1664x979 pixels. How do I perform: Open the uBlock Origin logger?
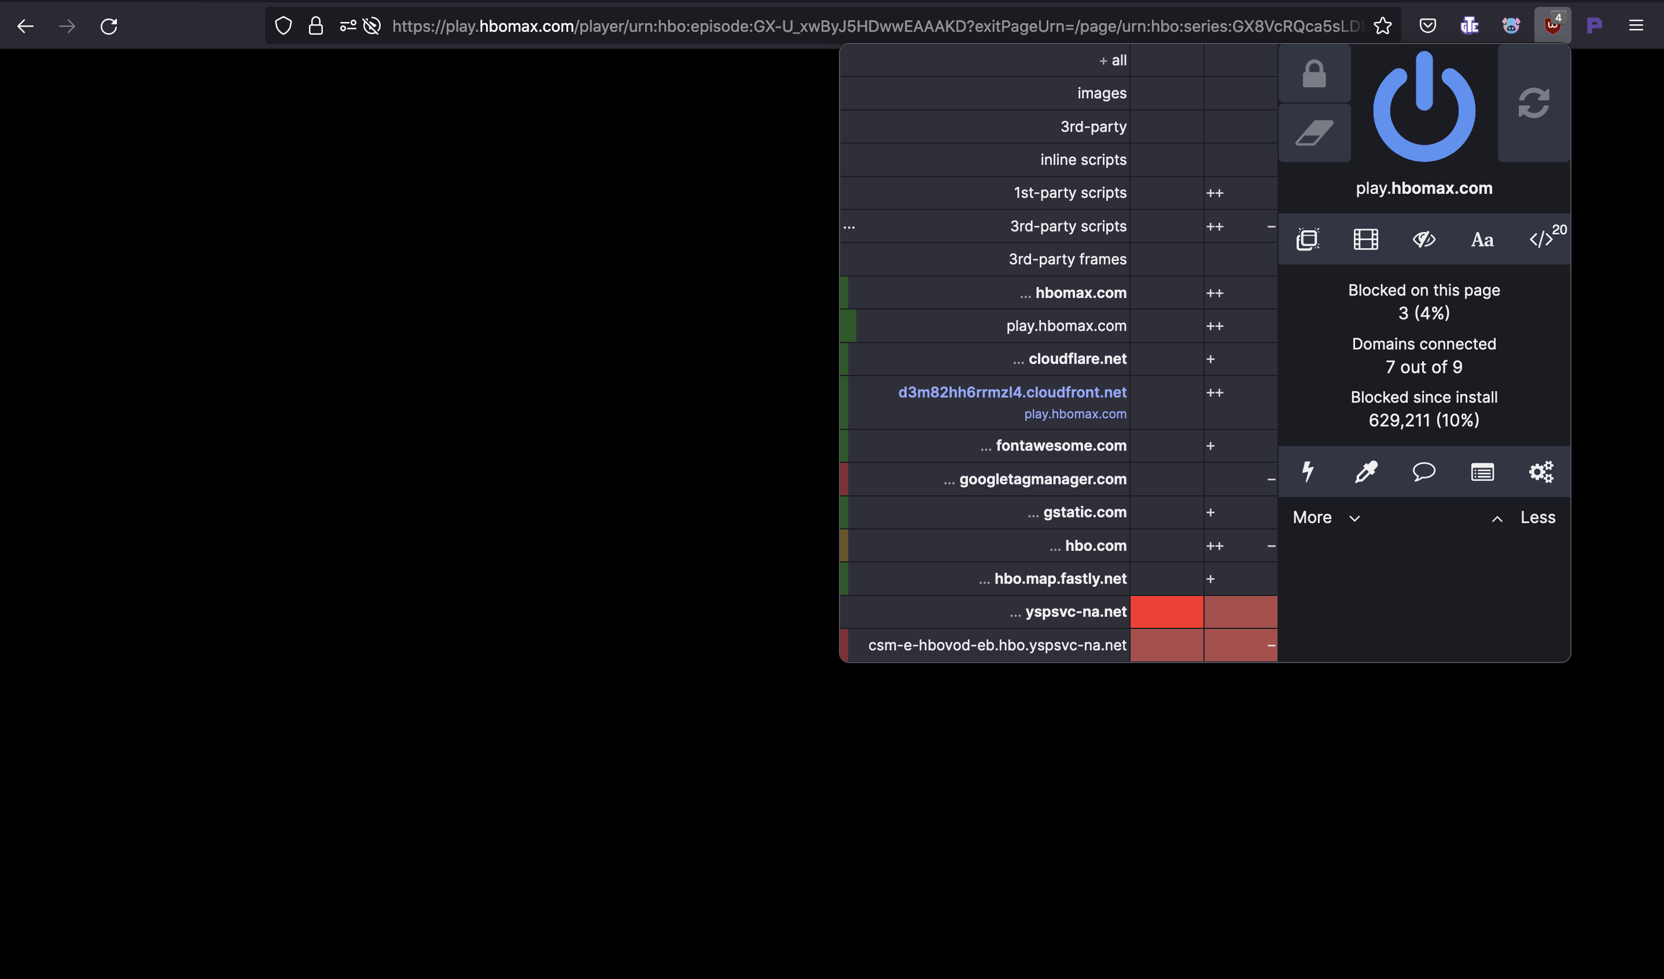1482,472
